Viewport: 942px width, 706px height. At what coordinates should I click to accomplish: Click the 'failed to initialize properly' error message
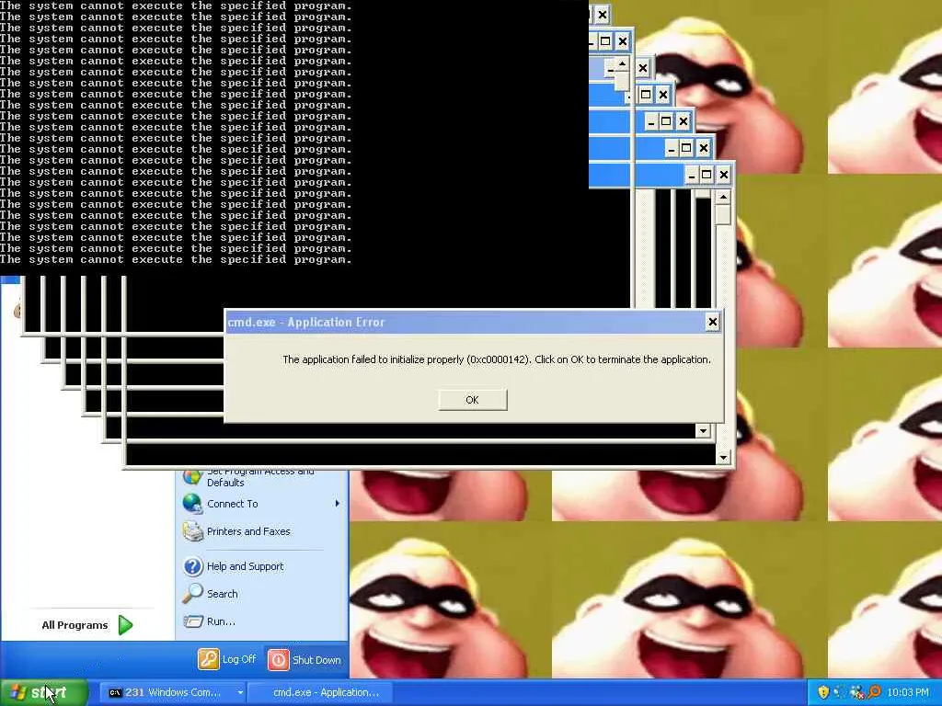(496, 359)
